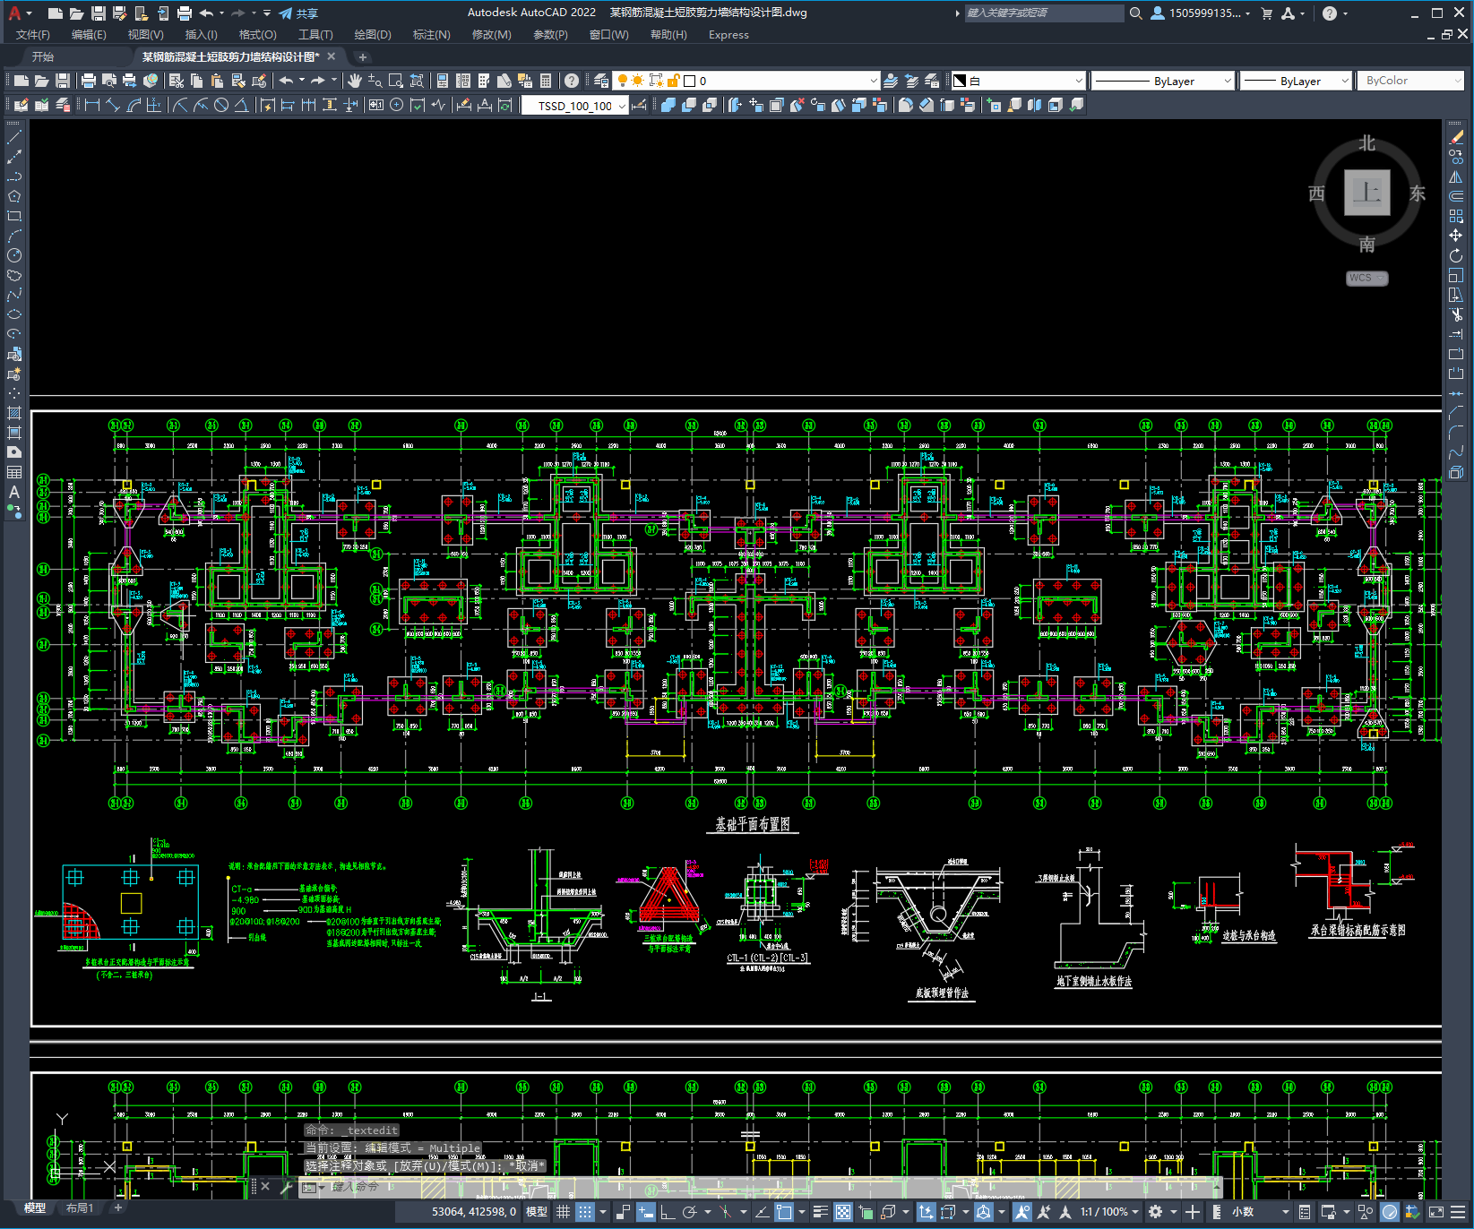Viewport: 1474px width, 1229px height.
Task: Select the Angular dimension tool
Action: click(241, 105)
